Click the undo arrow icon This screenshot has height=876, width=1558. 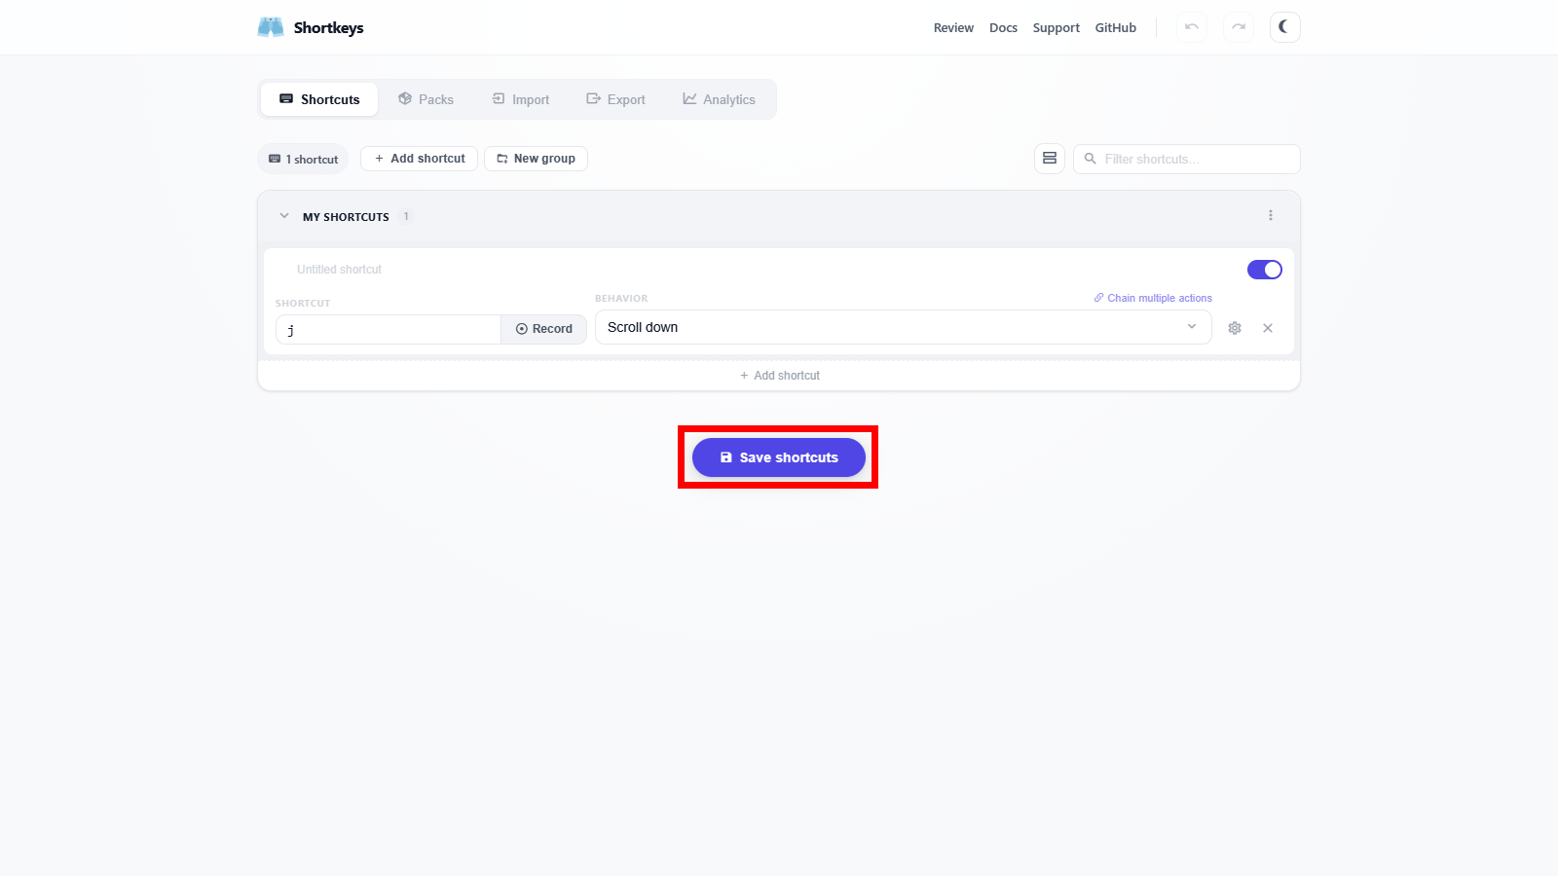pos(1191,27)
